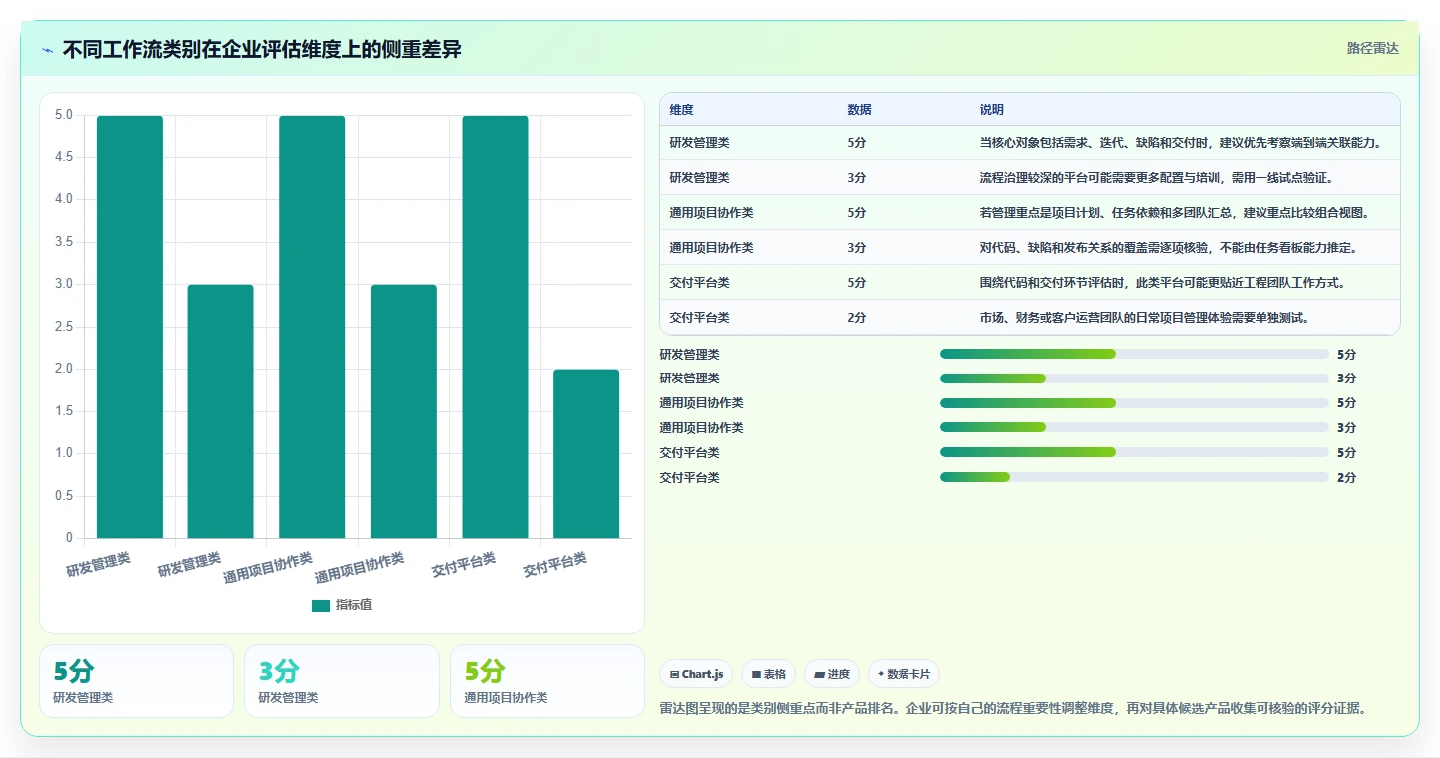Click the 通用项目协作类 progress bar showing 5分
This screenshot has height=758, width=1440.
pos(1134,403)
